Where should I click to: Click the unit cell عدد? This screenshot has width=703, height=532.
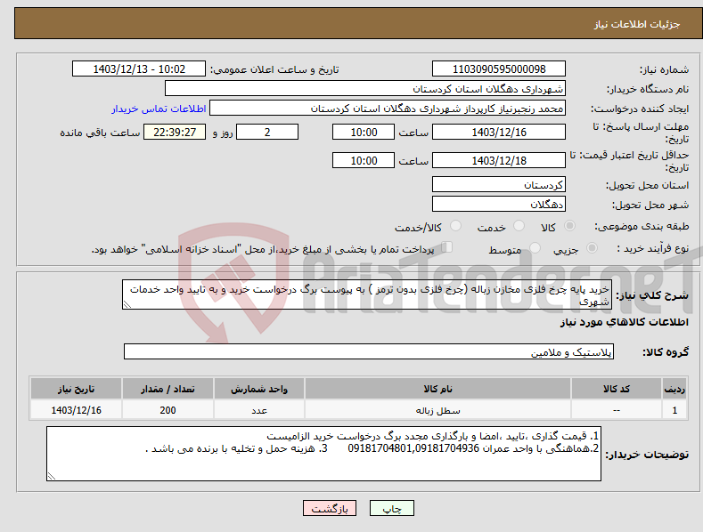coord(259,410)
